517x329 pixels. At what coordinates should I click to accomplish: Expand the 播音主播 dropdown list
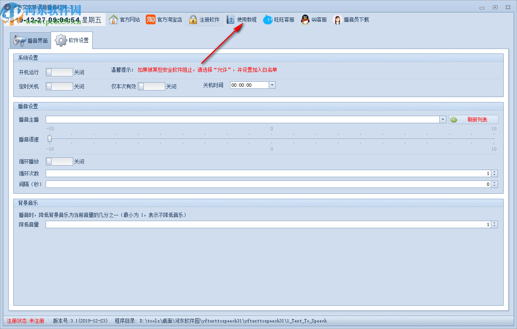pos(443,119)
